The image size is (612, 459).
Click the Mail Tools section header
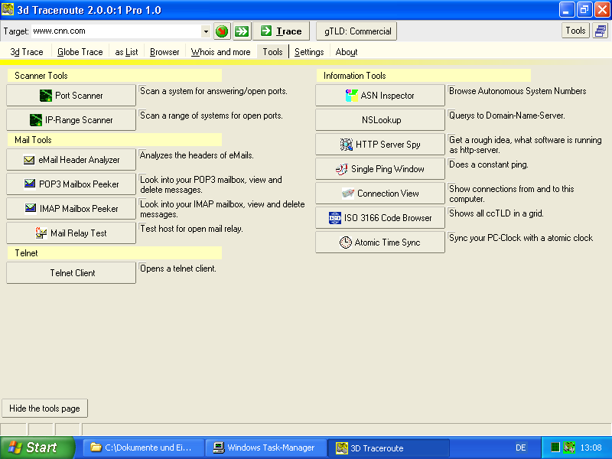pos(114,140)
